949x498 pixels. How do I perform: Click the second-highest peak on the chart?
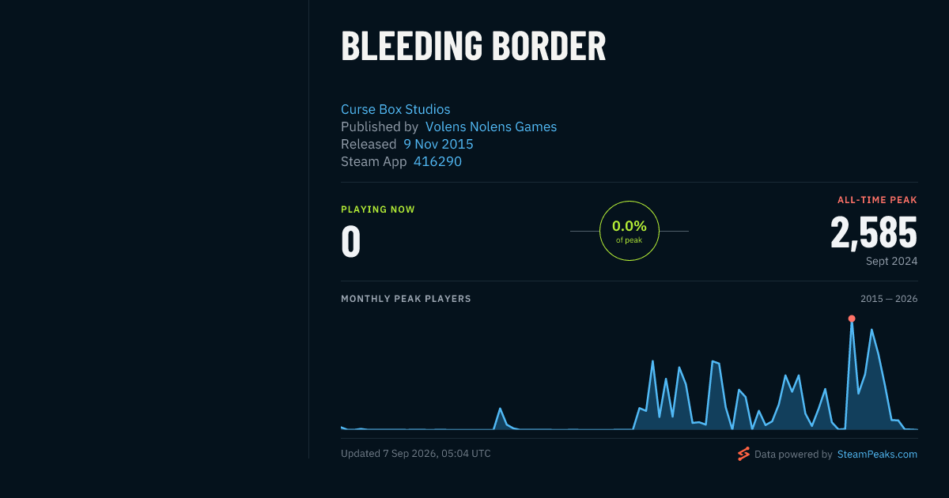871,330
